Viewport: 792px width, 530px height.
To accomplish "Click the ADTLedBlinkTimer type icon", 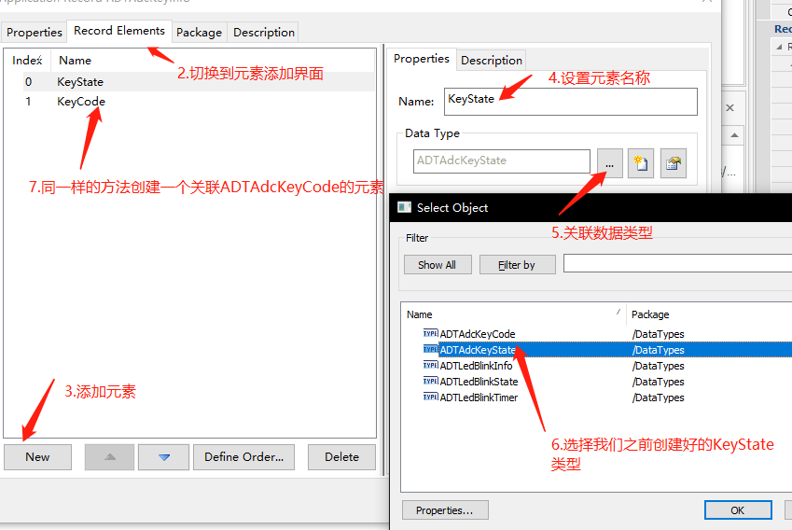I will coord(430,397).
